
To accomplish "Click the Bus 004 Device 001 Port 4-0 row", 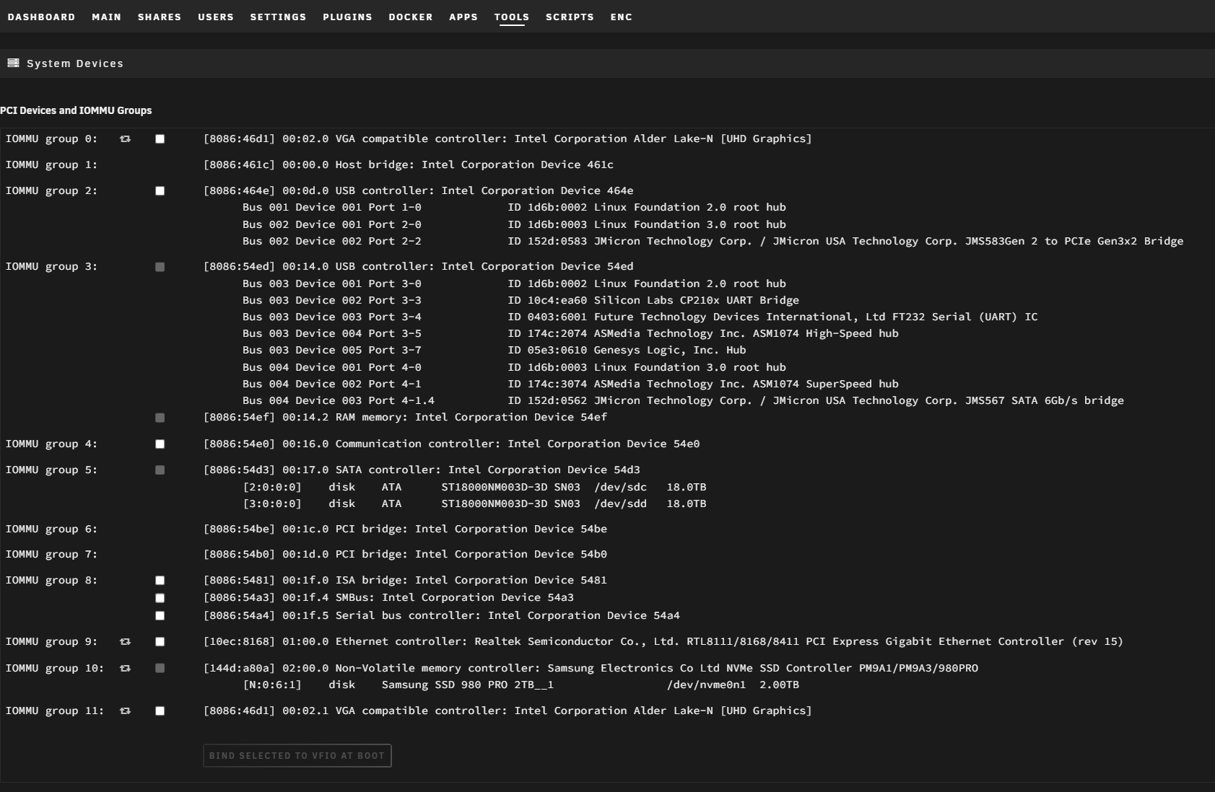I will 514,368.
